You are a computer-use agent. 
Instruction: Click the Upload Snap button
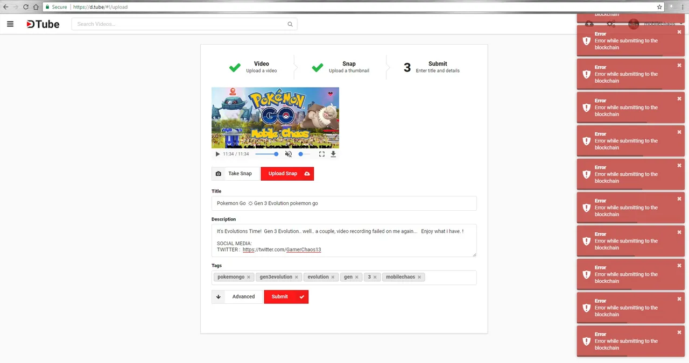(x=287, y=174)
